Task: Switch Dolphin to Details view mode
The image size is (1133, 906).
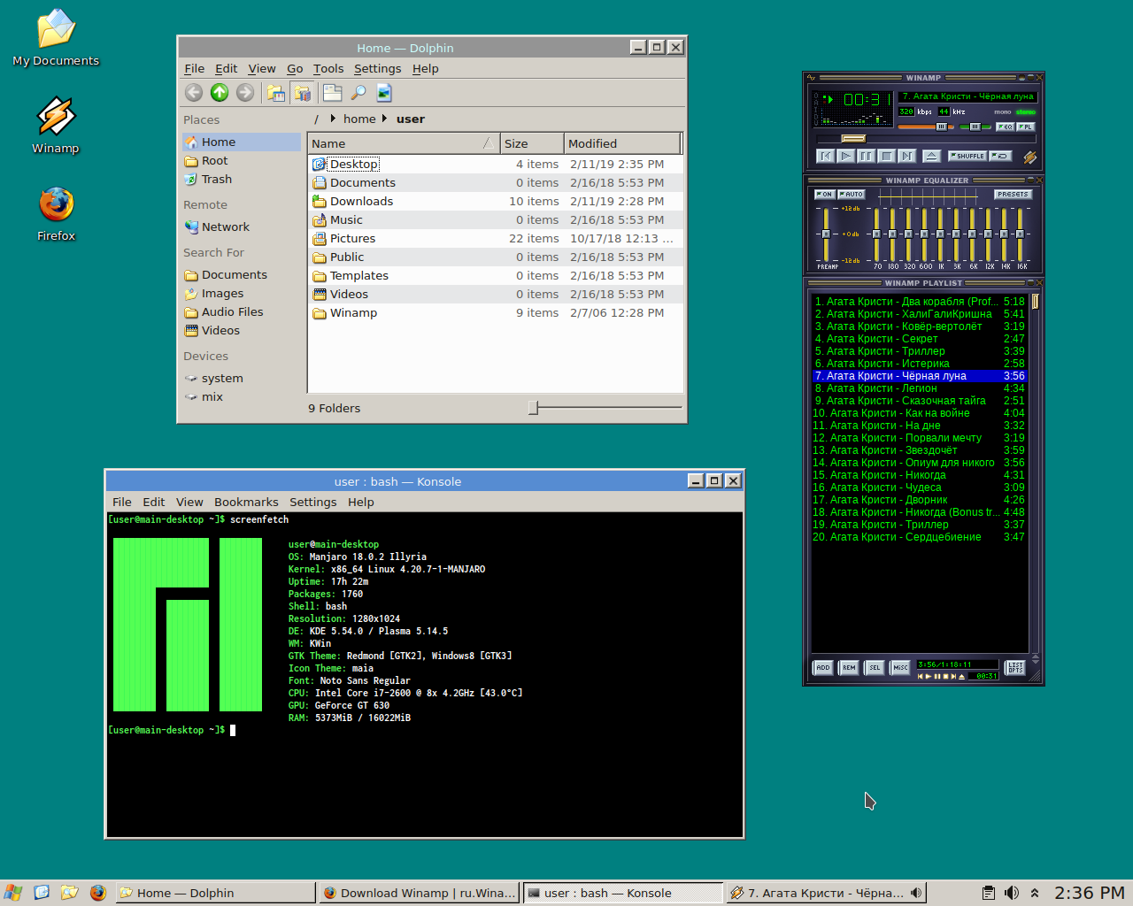Action: tap(303, 92)
